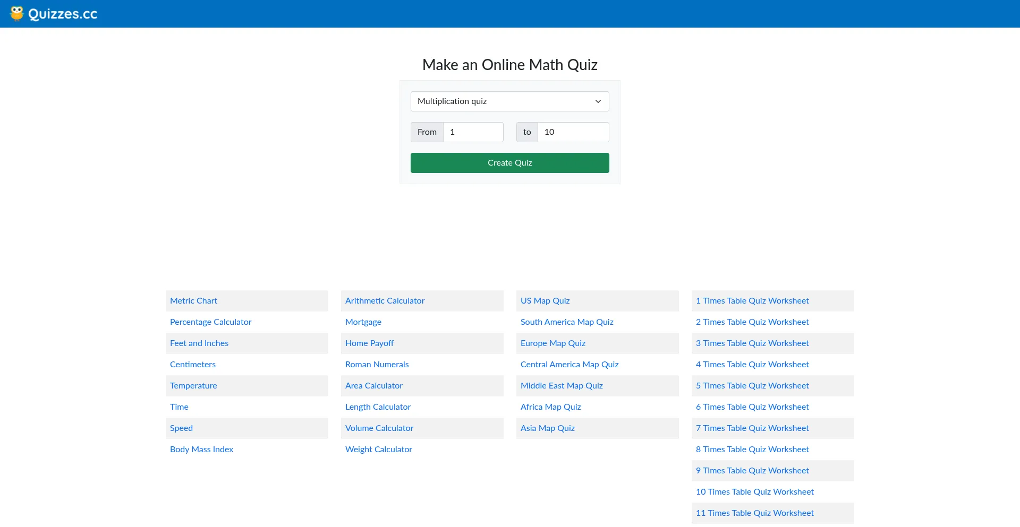Open the Feet and Inches converter link

[x=199, y=343]
